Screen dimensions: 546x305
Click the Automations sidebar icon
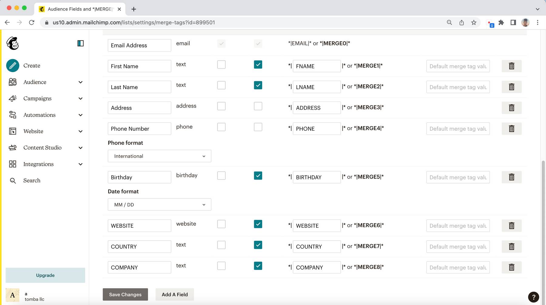tap(13, 115)
